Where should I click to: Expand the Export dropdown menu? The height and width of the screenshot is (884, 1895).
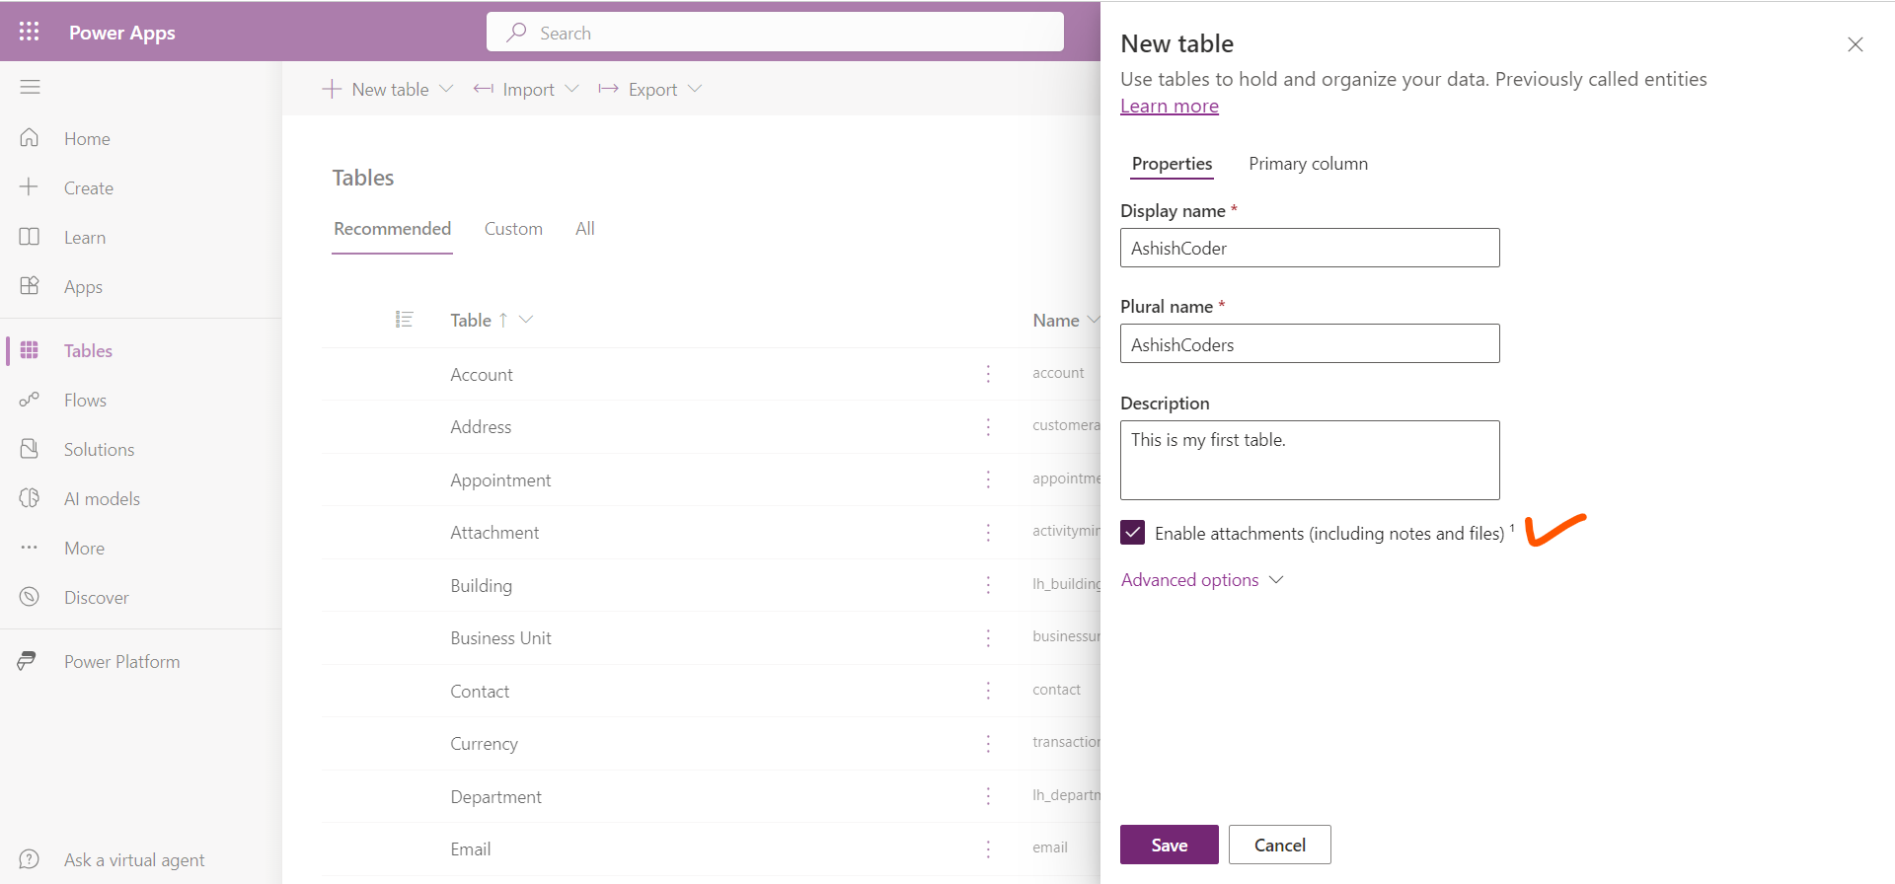[695, 89]
